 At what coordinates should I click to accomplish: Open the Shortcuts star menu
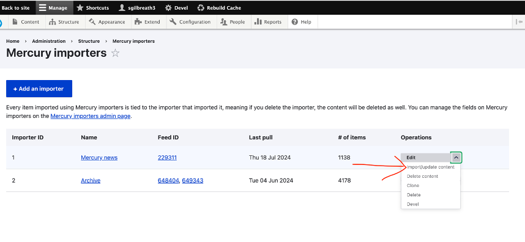pos(93,8)
